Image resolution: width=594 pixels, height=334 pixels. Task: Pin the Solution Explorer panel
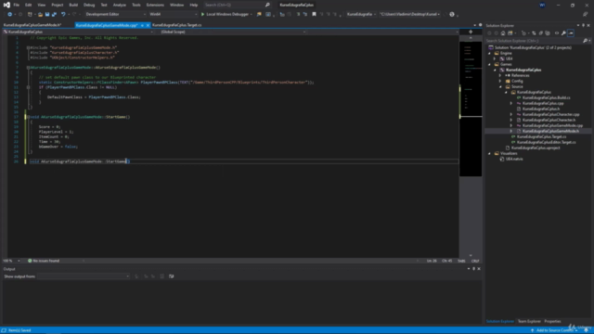click(x=584, y=25)
